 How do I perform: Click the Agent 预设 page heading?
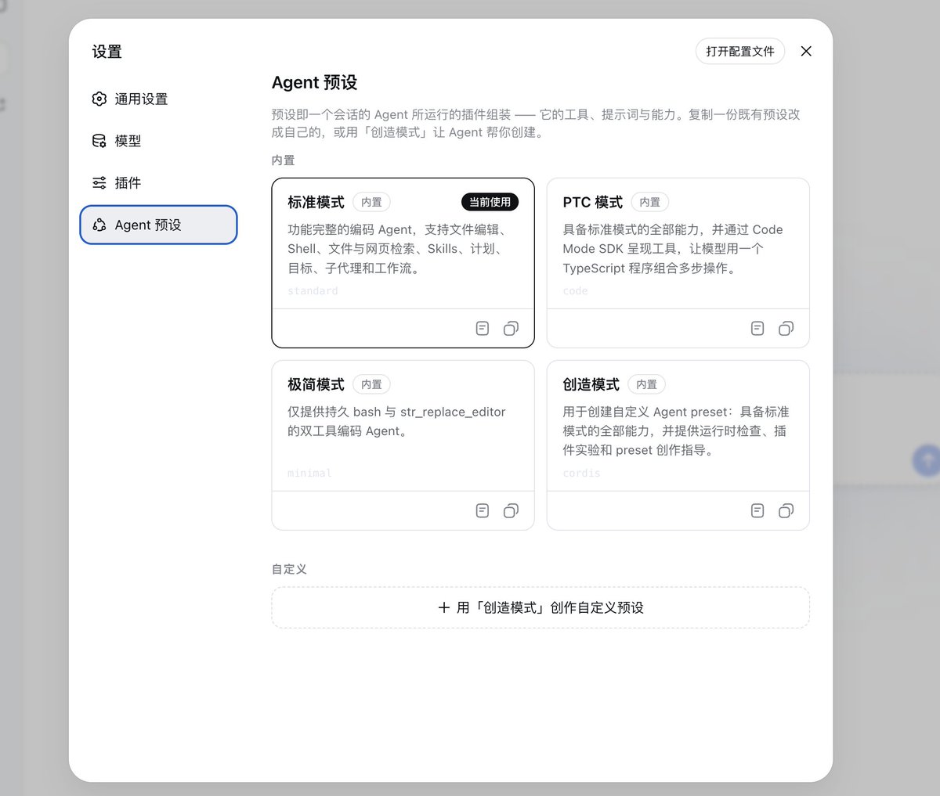[x=315, y=82]
